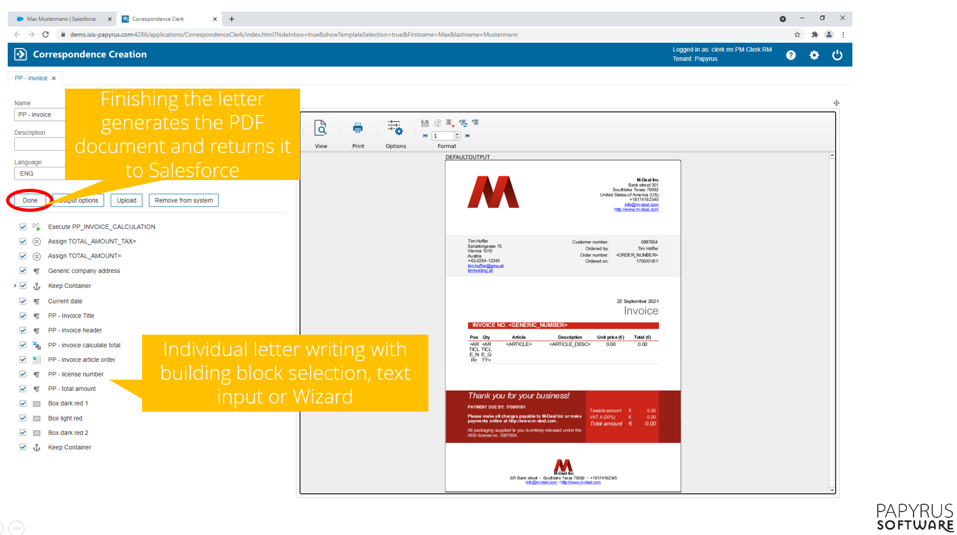The height and width of the screenshot is (535, 957).
Task: Click the PP - invoice calculate total icon
Action: point(37,345)
